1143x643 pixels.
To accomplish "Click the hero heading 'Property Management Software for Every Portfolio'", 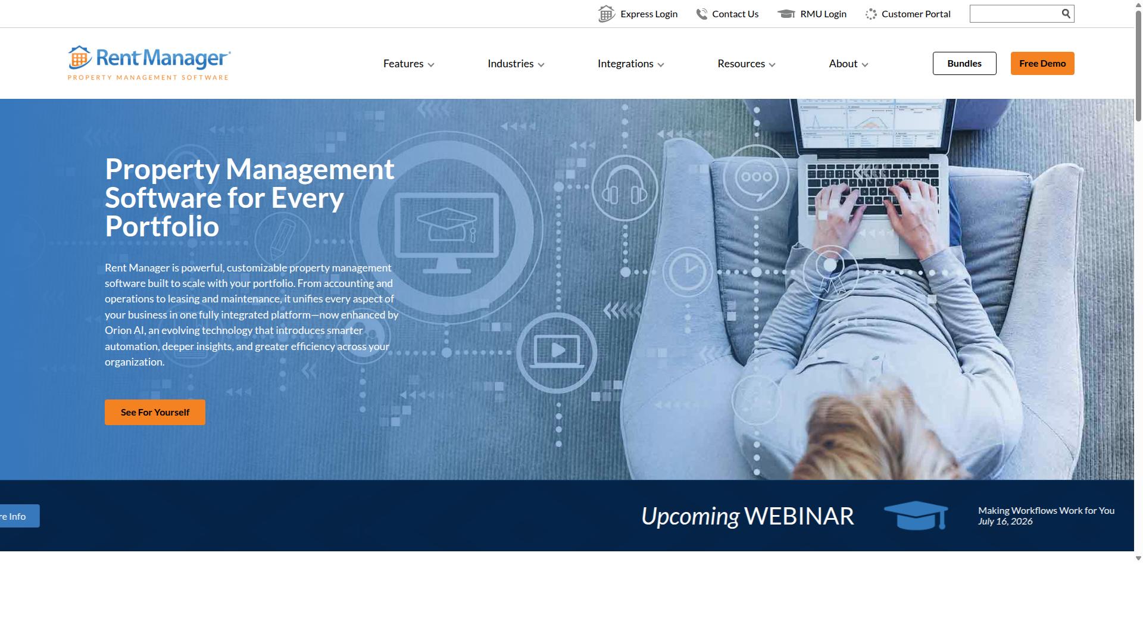I will tap(249, 198).
